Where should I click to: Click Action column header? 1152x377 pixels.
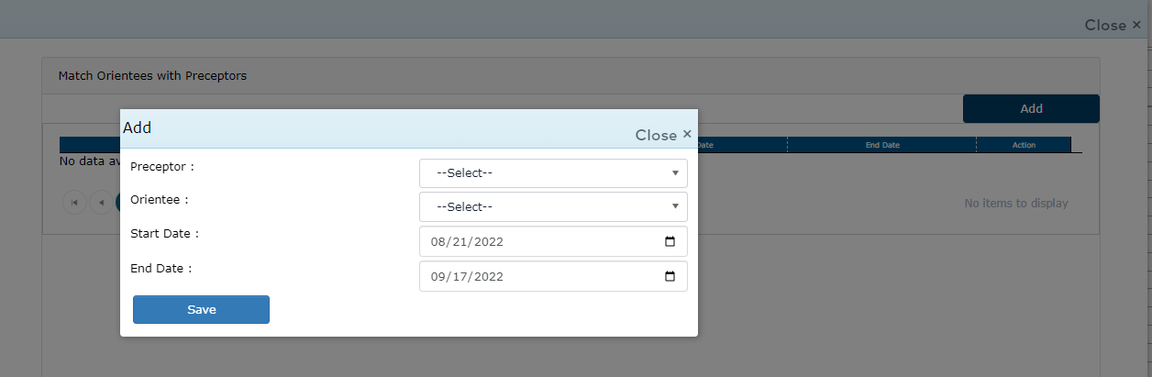coord(1024,145)
